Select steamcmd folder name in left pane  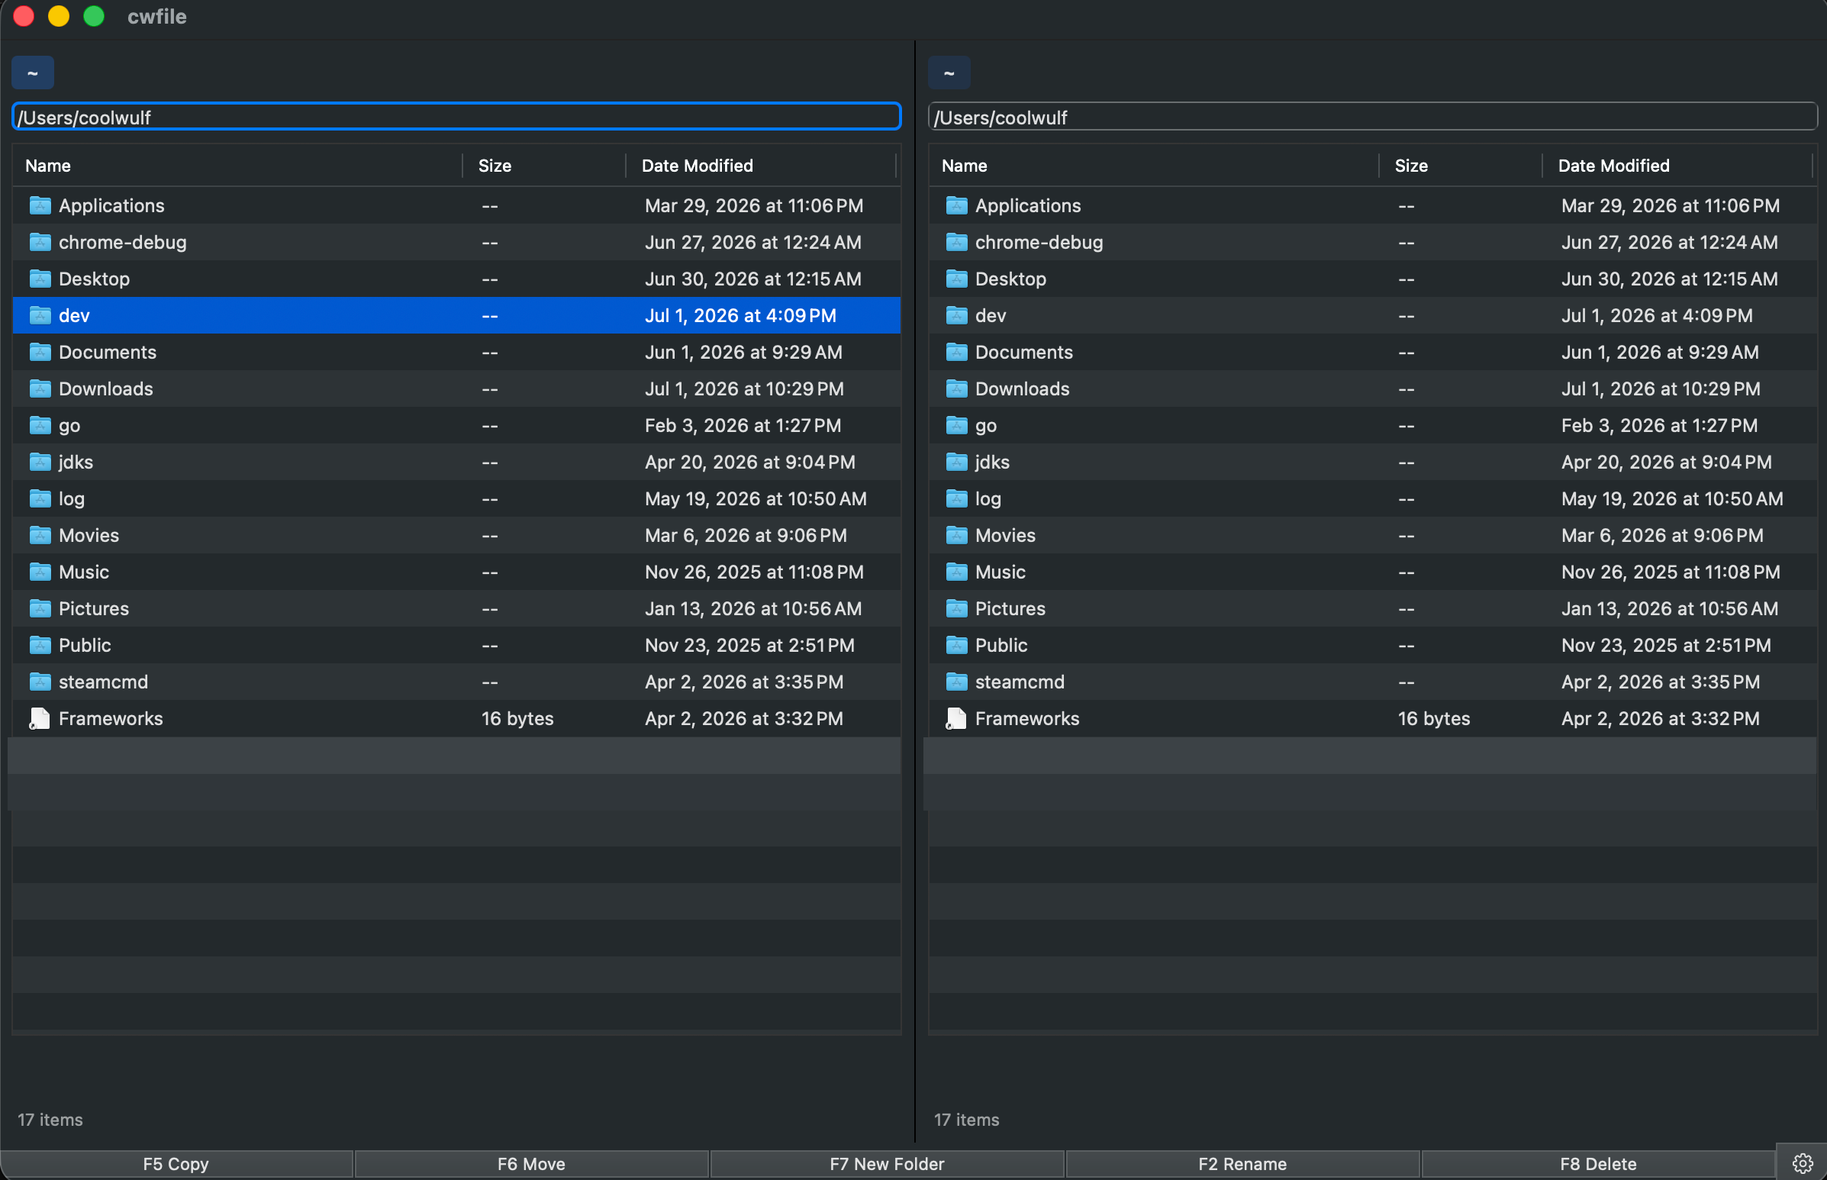coord(104,682)
